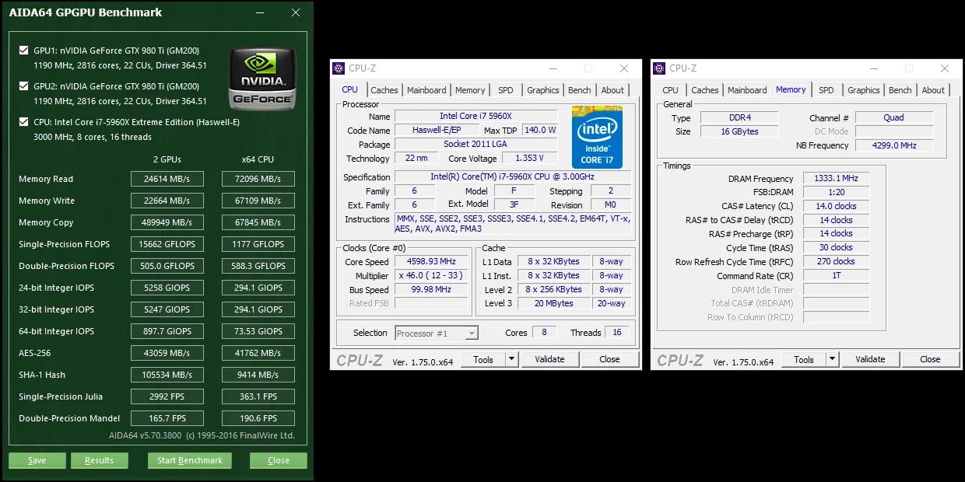Screen dimensions: 965x482
Task: Switch to Bench tab in CPU window
Action: coord(579,90)
